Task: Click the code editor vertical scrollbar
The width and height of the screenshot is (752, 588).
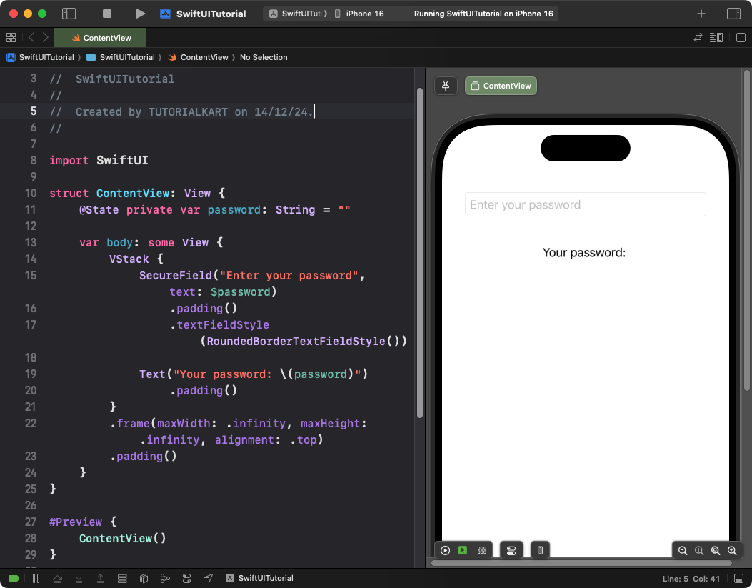Action: coord(420,253)
